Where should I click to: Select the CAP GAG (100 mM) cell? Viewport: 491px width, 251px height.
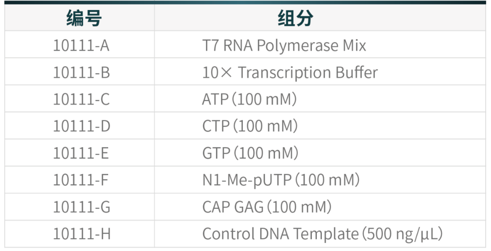click(320, 207)
